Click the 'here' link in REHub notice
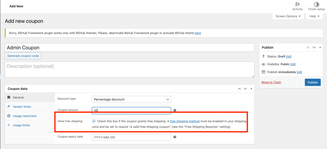This screenshot has height=149, width=327. coord(198,33)
